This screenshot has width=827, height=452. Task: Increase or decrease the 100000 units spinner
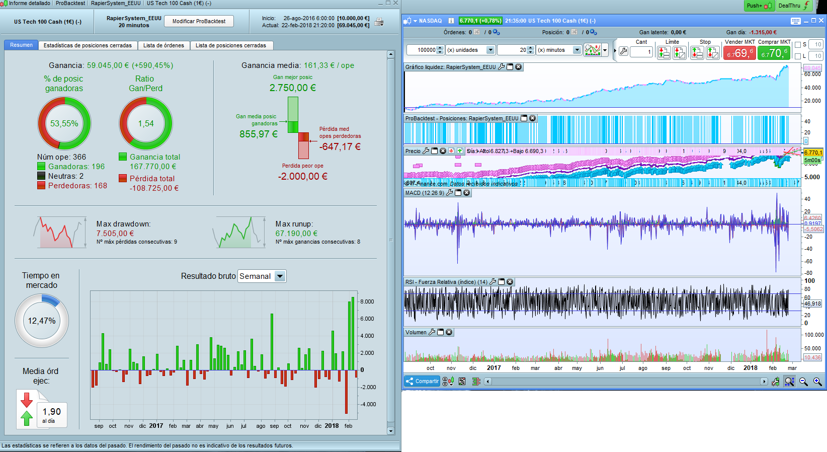point(440,50)
